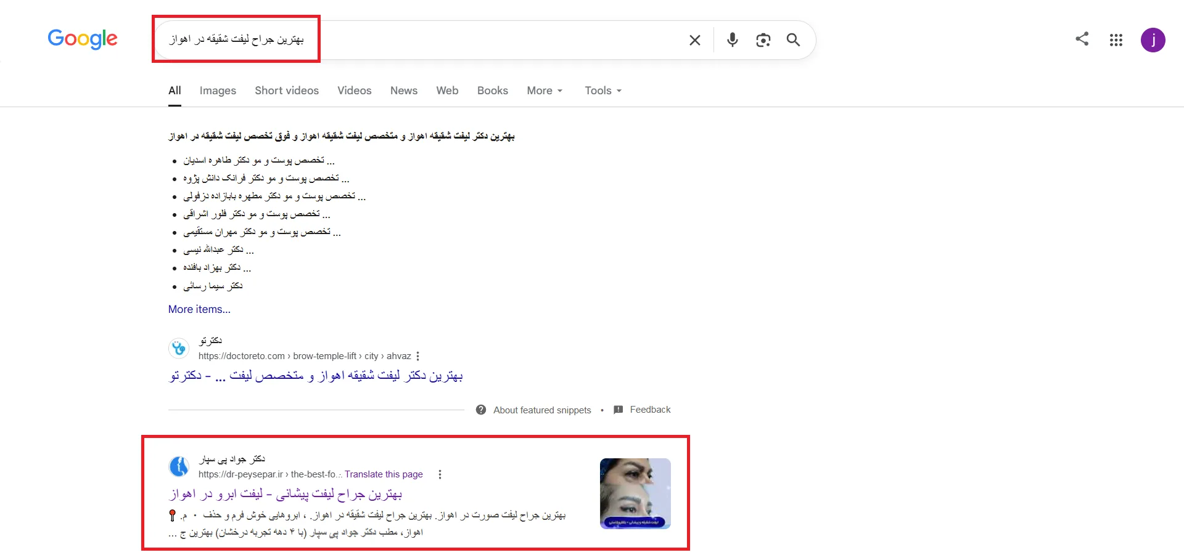Open three-dot menu next to doctoreto URL
This screenshot has height=555, width=1184.
click(418, 356)
